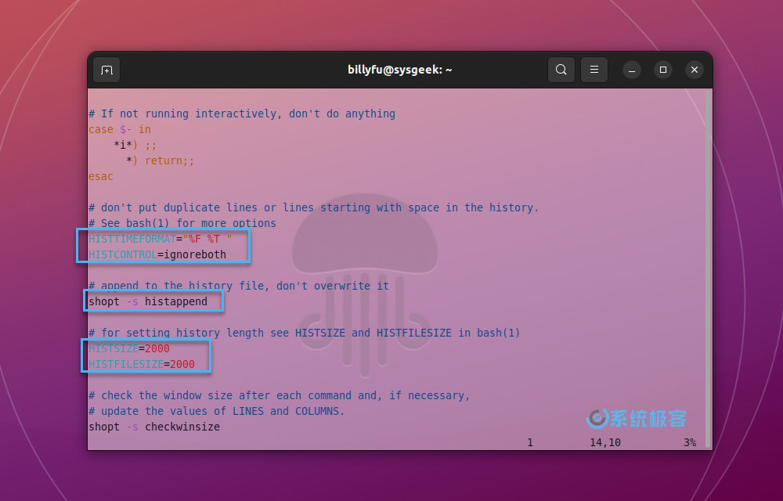The height and width of the screenshot is (501, 783).
Task: Minimize the terminal window
Action: 632,70
